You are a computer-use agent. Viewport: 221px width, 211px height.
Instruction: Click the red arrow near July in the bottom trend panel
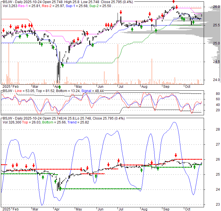coord(118,160)
